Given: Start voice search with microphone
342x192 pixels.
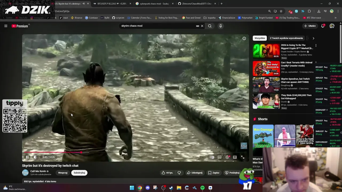Looking at the screenshot, I should [220, 26].
